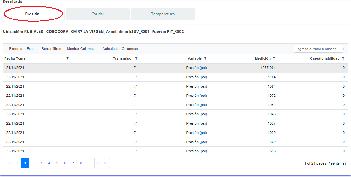Switch to the Caudal tab
The height and width of the screenshot is (177, 351).
tap(98, 14)
